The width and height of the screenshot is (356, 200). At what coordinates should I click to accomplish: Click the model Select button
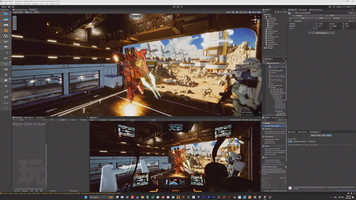322,18
